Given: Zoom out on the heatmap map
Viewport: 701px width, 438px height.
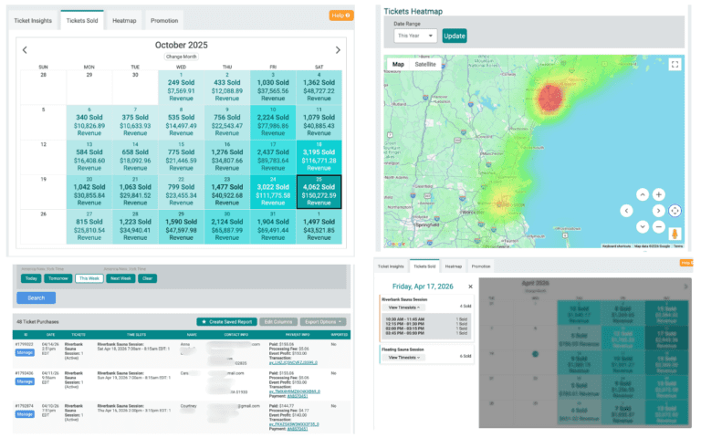Looking at the screenshot, I should point(659,226).
